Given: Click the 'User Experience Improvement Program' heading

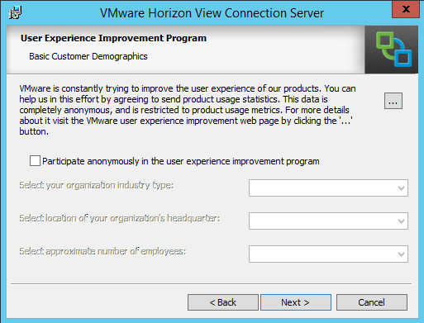Looking at the screenshot, I should pyautogui.click(x=113, y=38).
